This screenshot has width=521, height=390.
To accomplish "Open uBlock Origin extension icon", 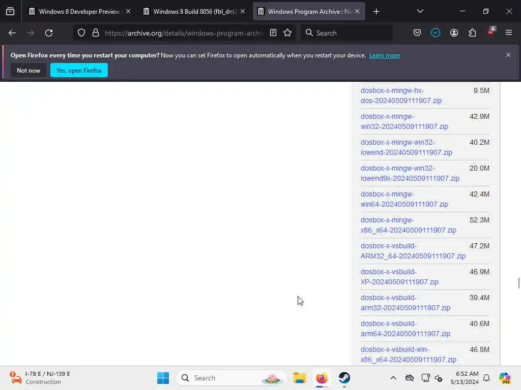I will [x=491, y=32].
